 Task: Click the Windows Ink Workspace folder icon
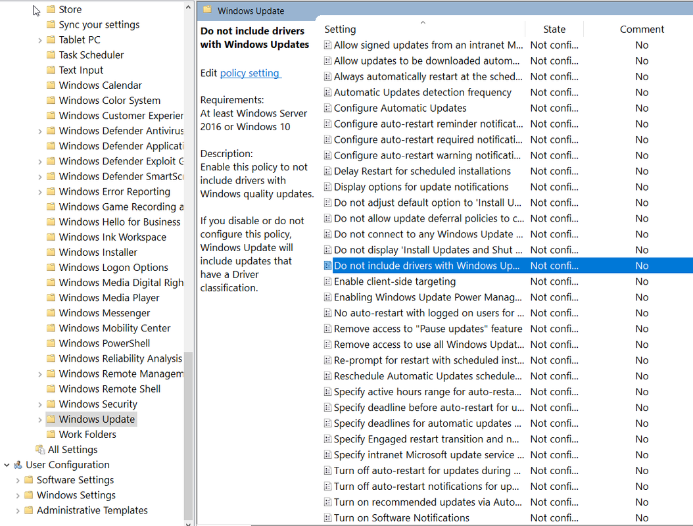click(51, 237)
